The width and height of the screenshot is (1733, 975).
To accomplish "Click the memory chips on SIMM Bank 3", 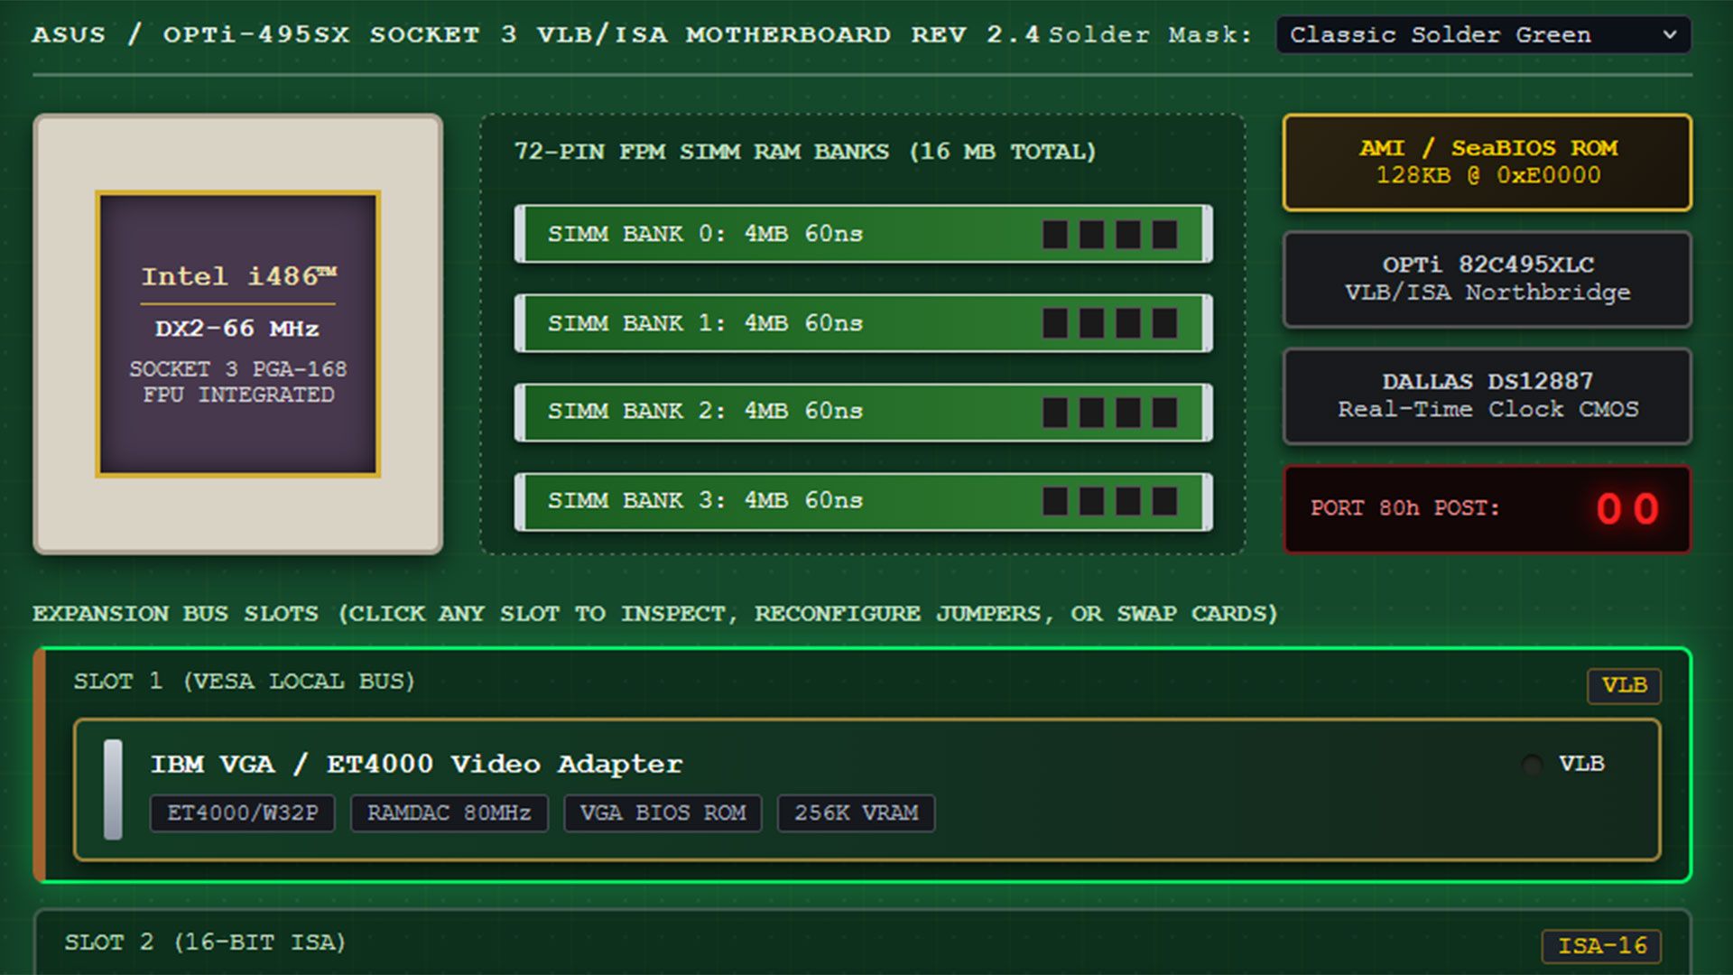I will pos(1109,501).
